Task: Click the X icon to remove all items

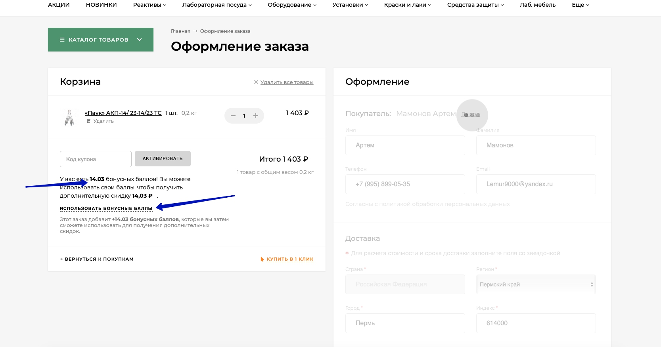Action: [x=256, y=82]
